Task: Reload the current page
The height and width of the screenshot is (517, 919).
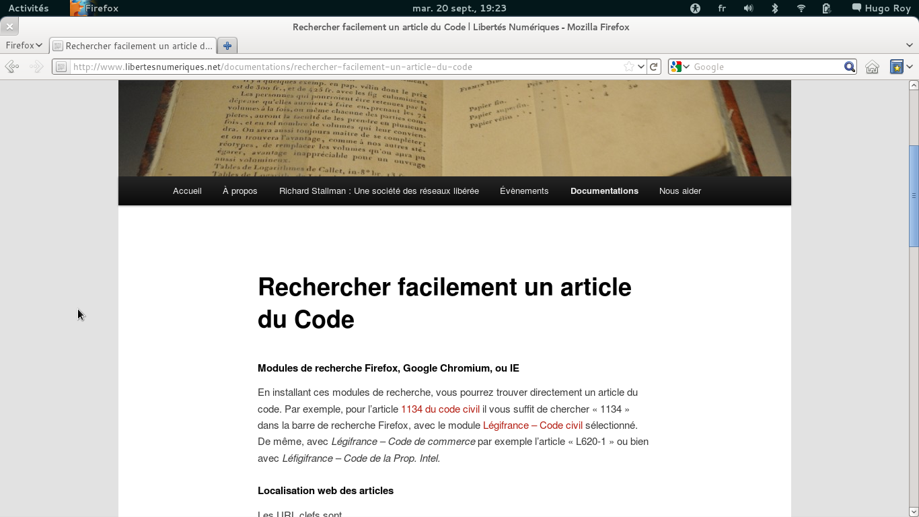Action: (x=653, y=67)
